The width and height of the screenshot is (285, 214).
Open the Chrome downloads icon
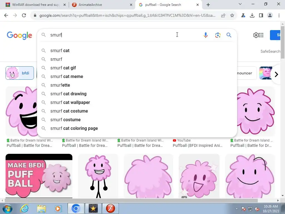[252, 16]
